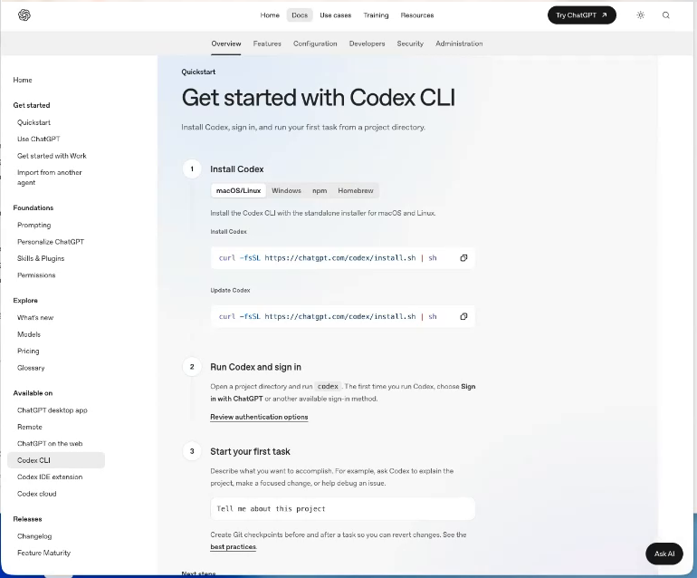Screen dimensions: 697x578
Task: Open Home in the sidebar
Action: coord(23,80)
